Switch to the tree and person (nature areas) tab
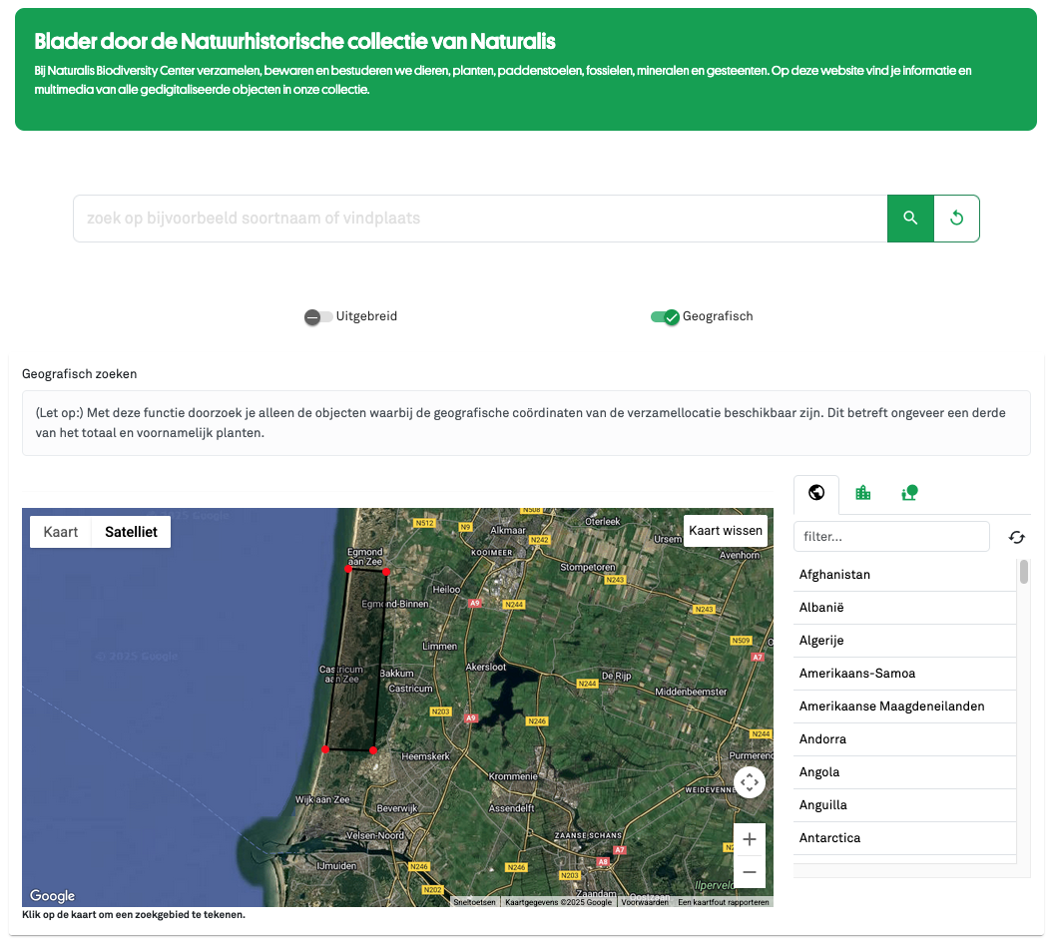The height and width of the screenshot is (944, 1052). click(x=909, y=492)
